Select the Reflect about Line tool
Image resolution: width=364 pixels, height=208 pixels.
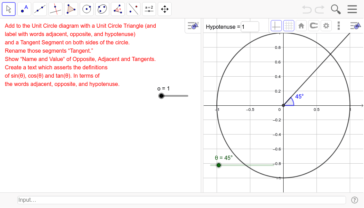pyautogui.click(x=133, y=9)
